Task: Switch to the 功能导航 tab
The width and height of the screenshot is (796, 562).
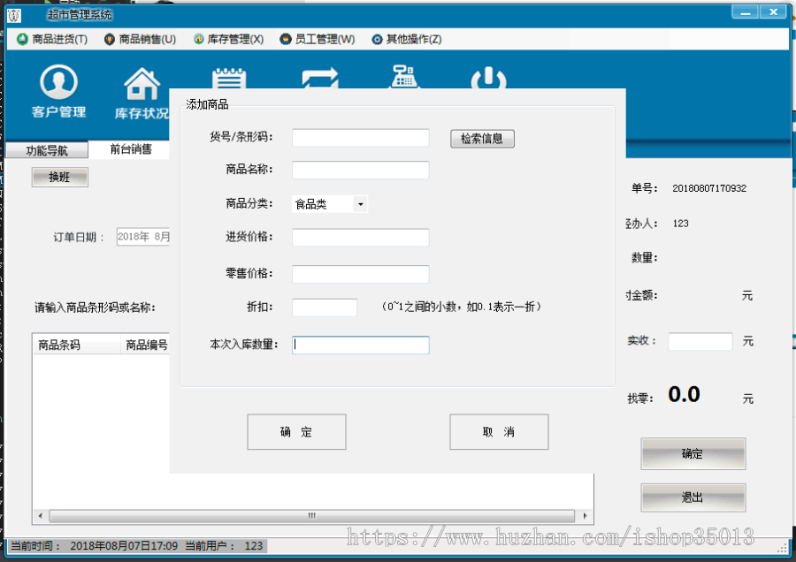Action: [x=48, y=150]
